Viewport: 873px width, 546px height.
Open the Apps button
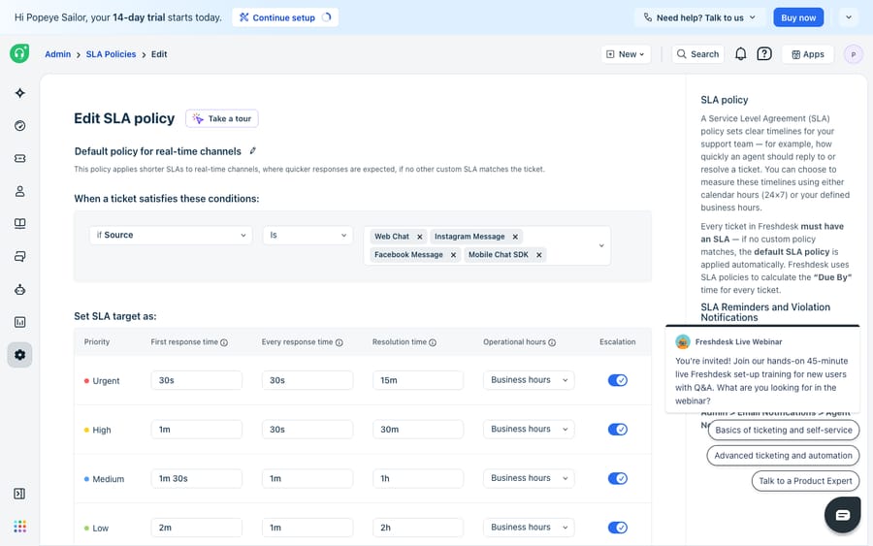pyautogui.click(x=808, y=54)
